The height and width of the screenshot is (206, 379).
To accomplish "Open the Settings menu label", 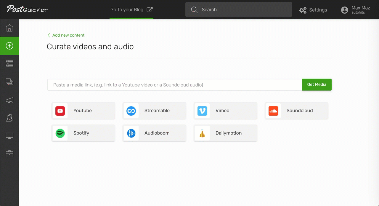I will click(x=318, y=10).
